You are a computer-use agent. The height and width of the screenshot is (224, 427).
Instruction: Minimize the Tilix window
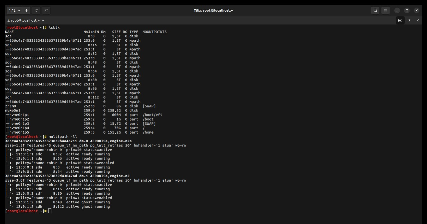coord(397,10)
